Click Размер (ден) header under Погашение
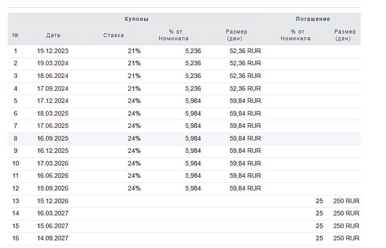This screenshot has width=386, height=248. tap(345, 35)
